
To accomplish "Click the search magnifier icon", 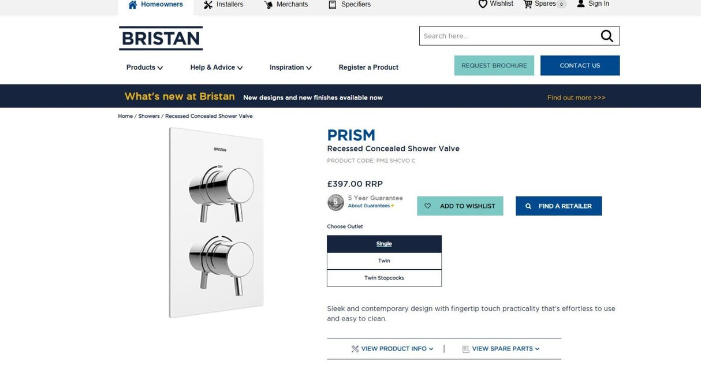I will 607,36.
